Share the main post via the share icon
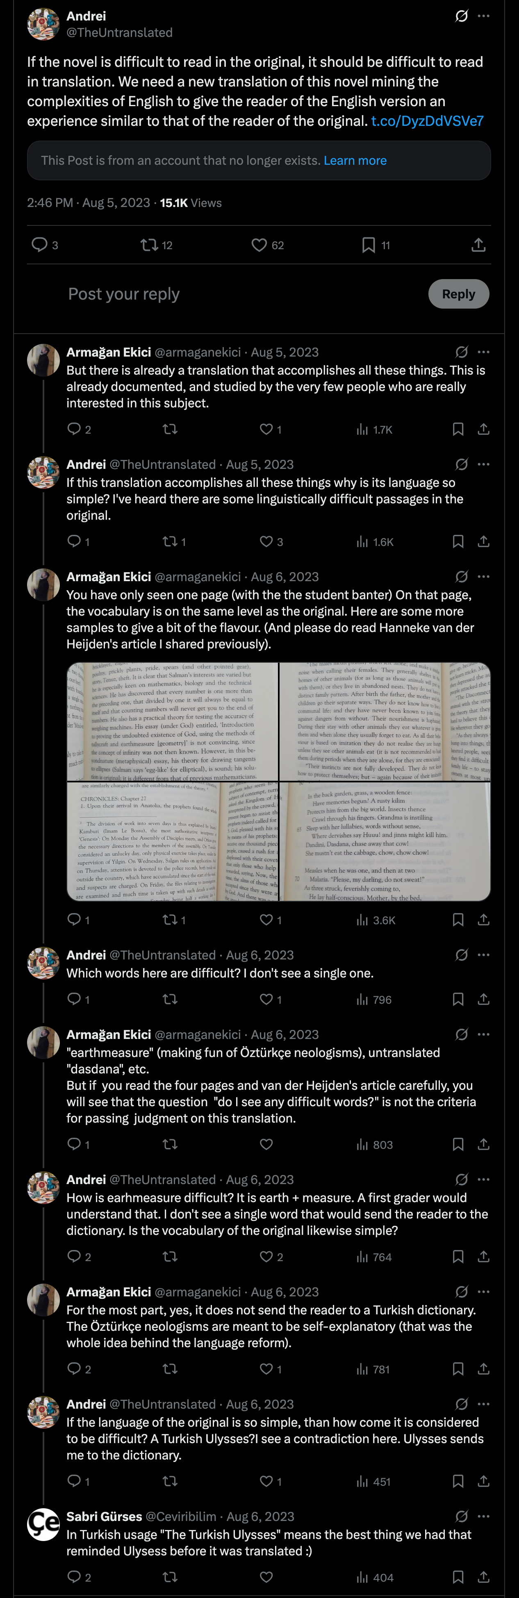 [x=478, y=245]
